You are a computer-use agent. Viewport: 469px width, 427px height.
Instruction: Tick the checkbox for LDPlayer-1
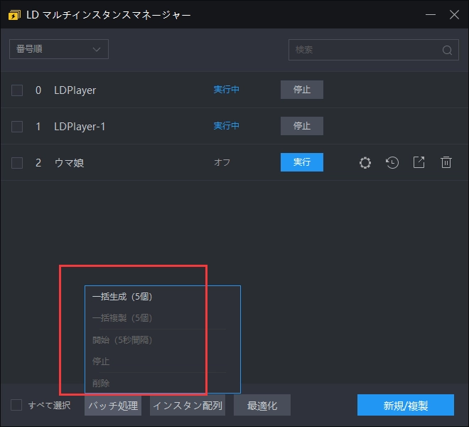coord(17,127)
